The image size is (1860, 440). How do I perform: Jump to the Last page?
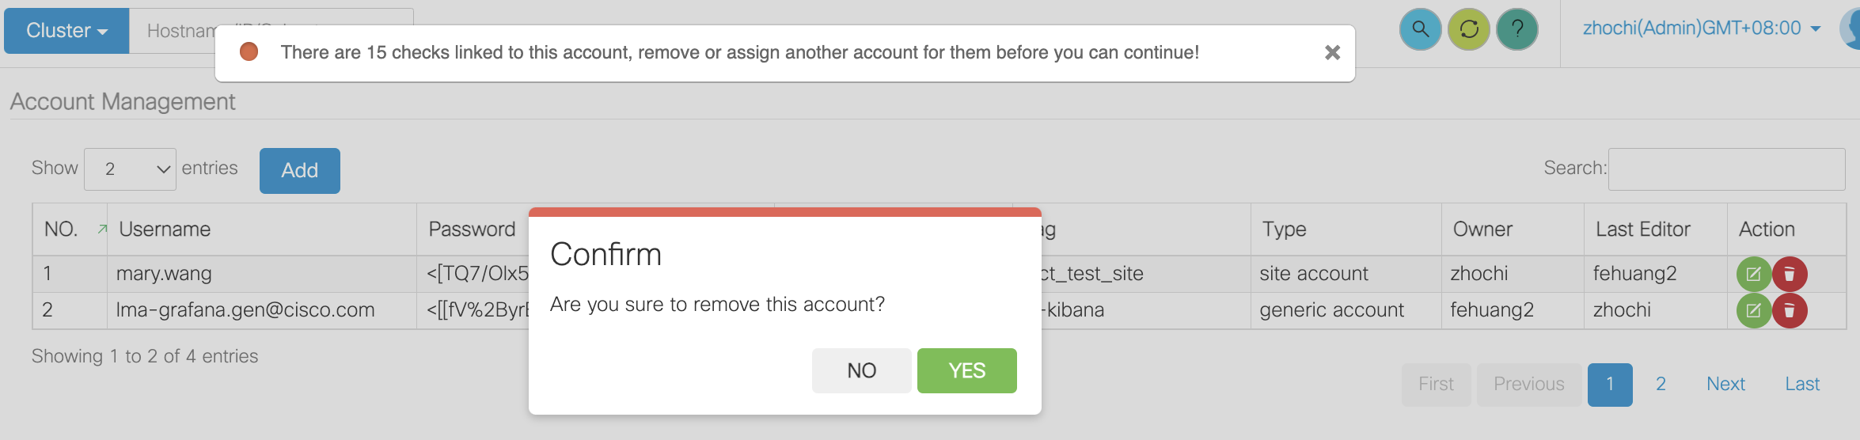(x=1802, y=385)
